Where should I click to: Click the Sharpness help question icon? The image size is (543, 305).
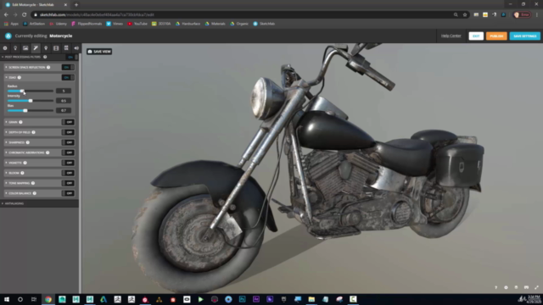[x=28, y=142]
